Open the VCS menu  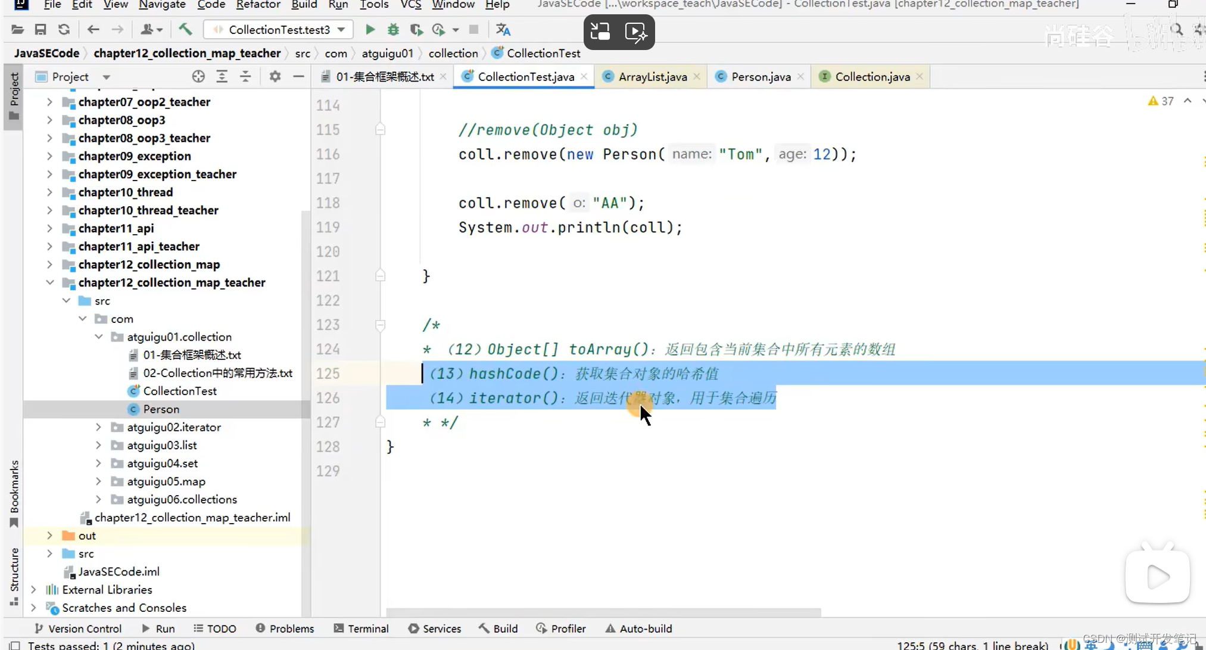[x=411, y=5]
